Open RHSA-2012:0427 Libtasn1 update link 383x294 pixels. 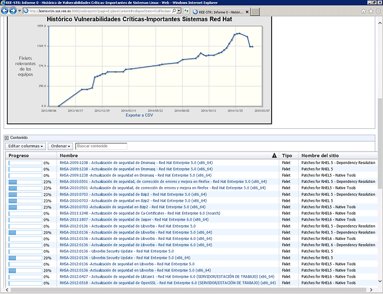click(167, 276)
